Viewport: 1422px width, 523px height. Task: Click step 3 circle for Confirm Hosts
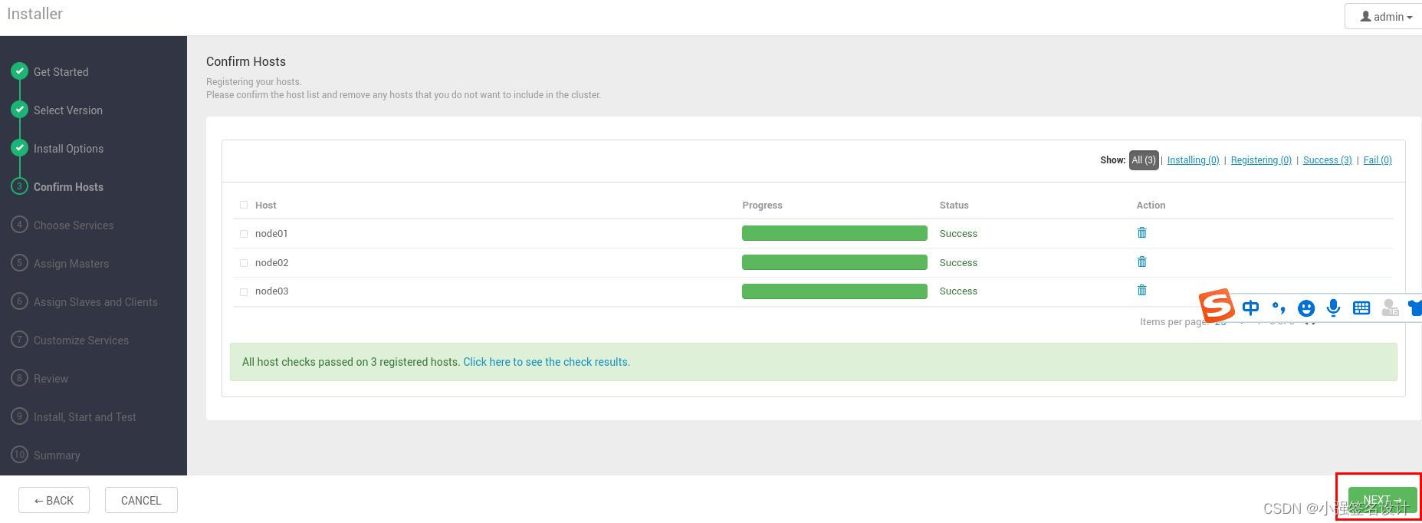[19, 186]
